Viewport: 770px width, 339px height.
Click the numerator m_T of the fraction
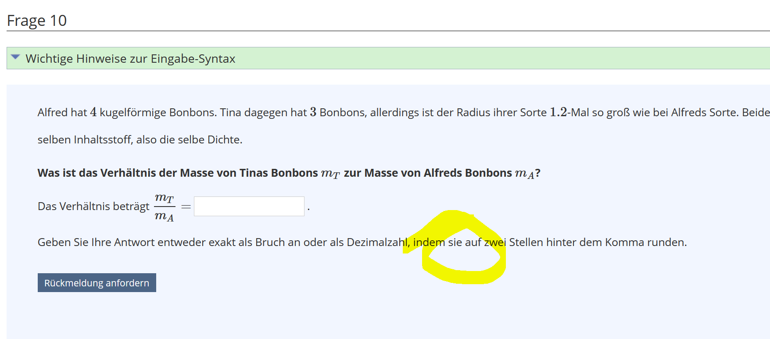tap(165, 198)
